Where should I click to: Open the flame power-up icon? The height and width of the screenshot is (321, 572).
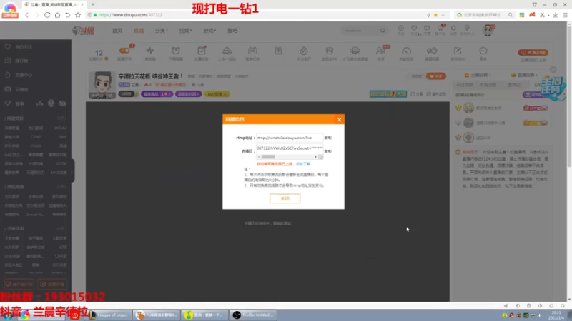[x=304, y=52]
